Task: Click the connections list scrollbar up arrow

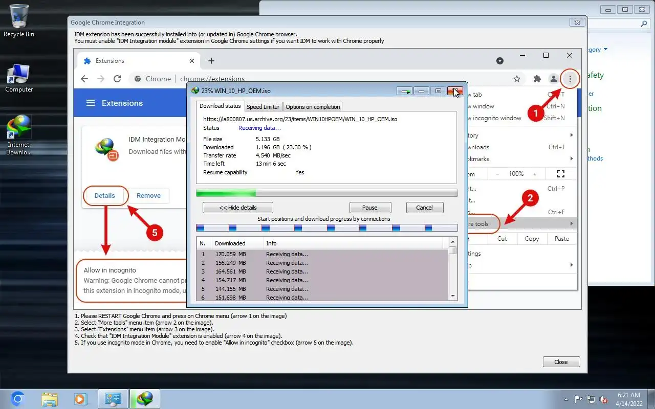Action: pos(452,242)
